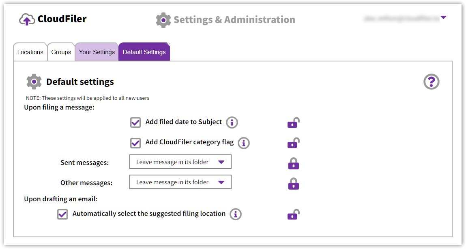Toggle the lock for Add filed date setting
This screenshot has height=249, width=466.
[293, 123]
